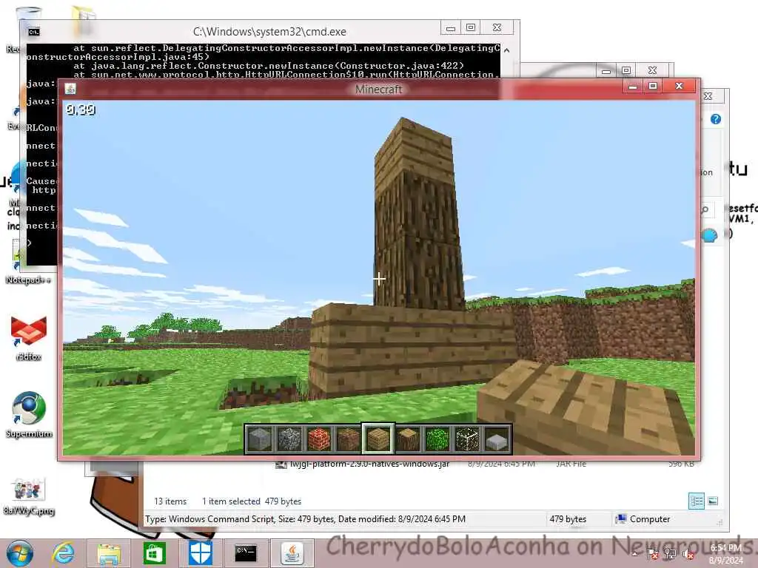Open the Action Center flag tray icon

pyautogui.click(x=652, y=553)
